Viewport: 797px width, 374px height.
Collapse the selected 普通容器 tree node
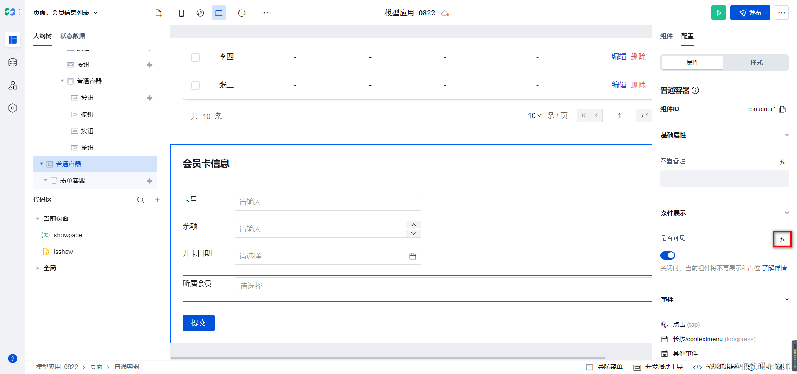pyautogui.click(x=42, y=164)
